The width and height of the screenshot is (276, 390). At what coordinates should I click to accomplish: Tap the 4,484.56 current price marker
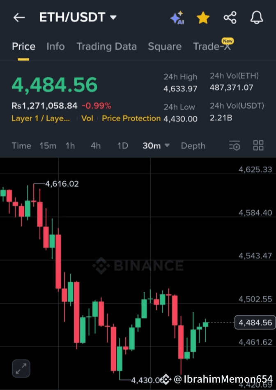click(255, 323)
